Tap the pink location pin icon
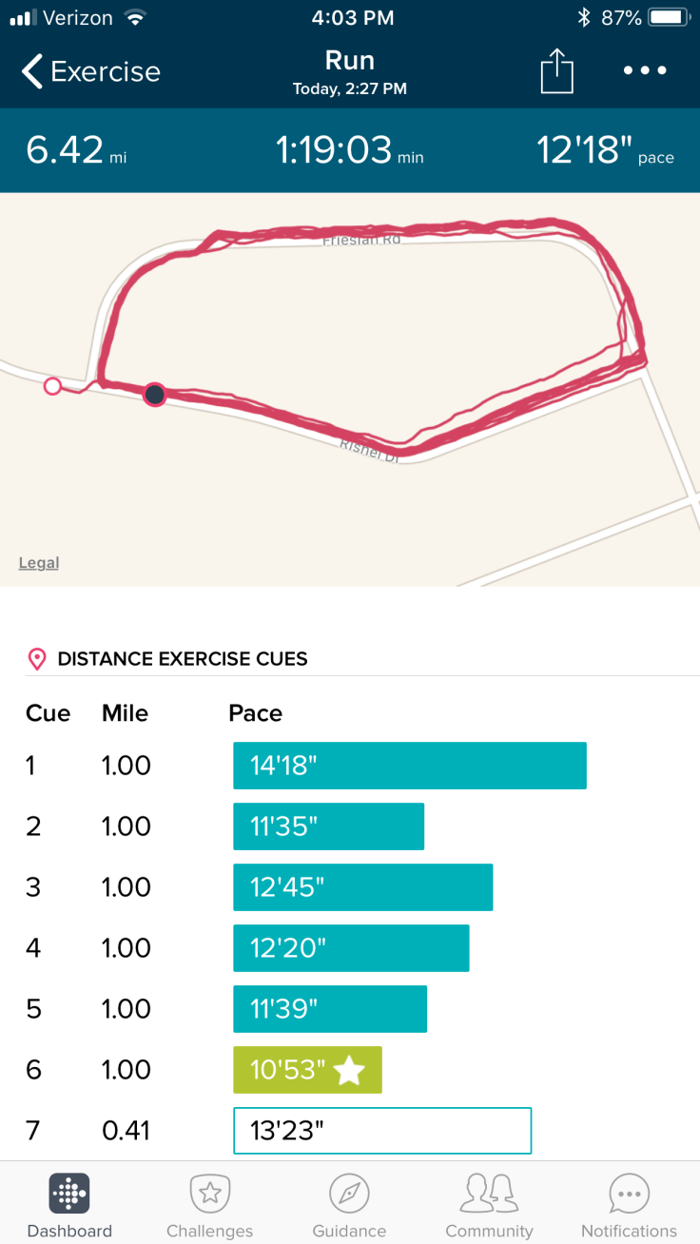The height and width of the screenshot is (1244, 700). click(x=37, y=659)
